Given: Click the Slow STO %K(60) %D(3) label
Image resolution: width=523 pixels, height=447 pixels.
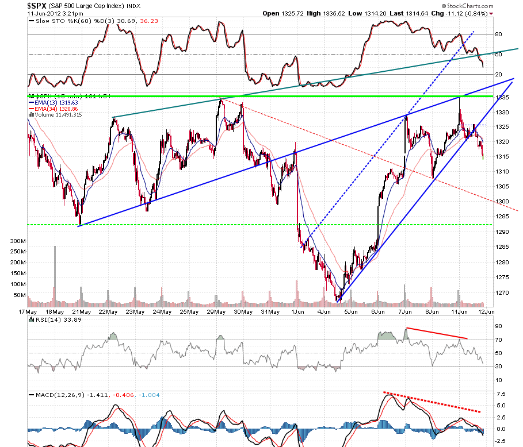Looking at the screenshot, I should (x=75, y=21).
